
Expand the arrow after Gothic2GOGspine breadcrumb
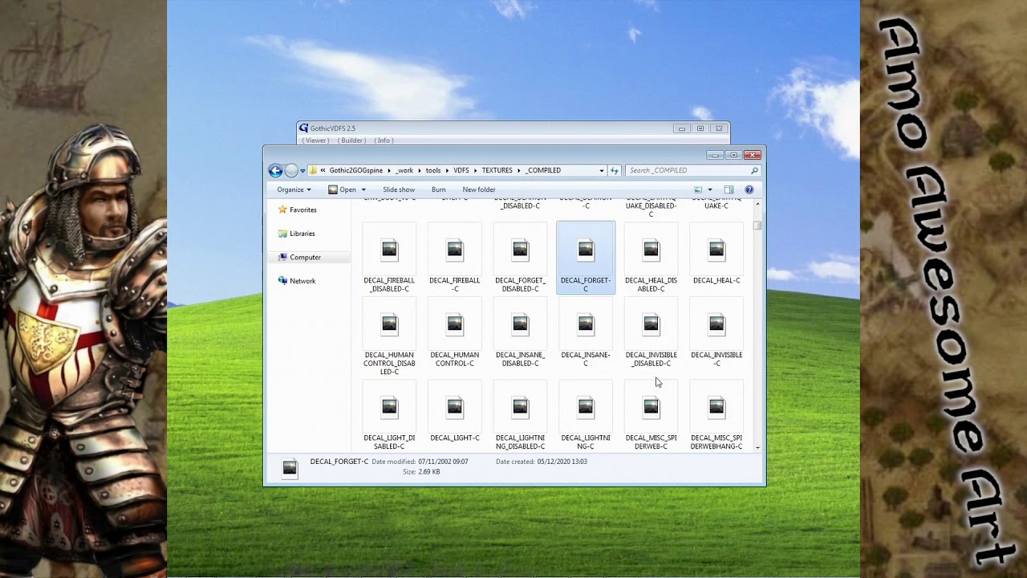[389, 170]
